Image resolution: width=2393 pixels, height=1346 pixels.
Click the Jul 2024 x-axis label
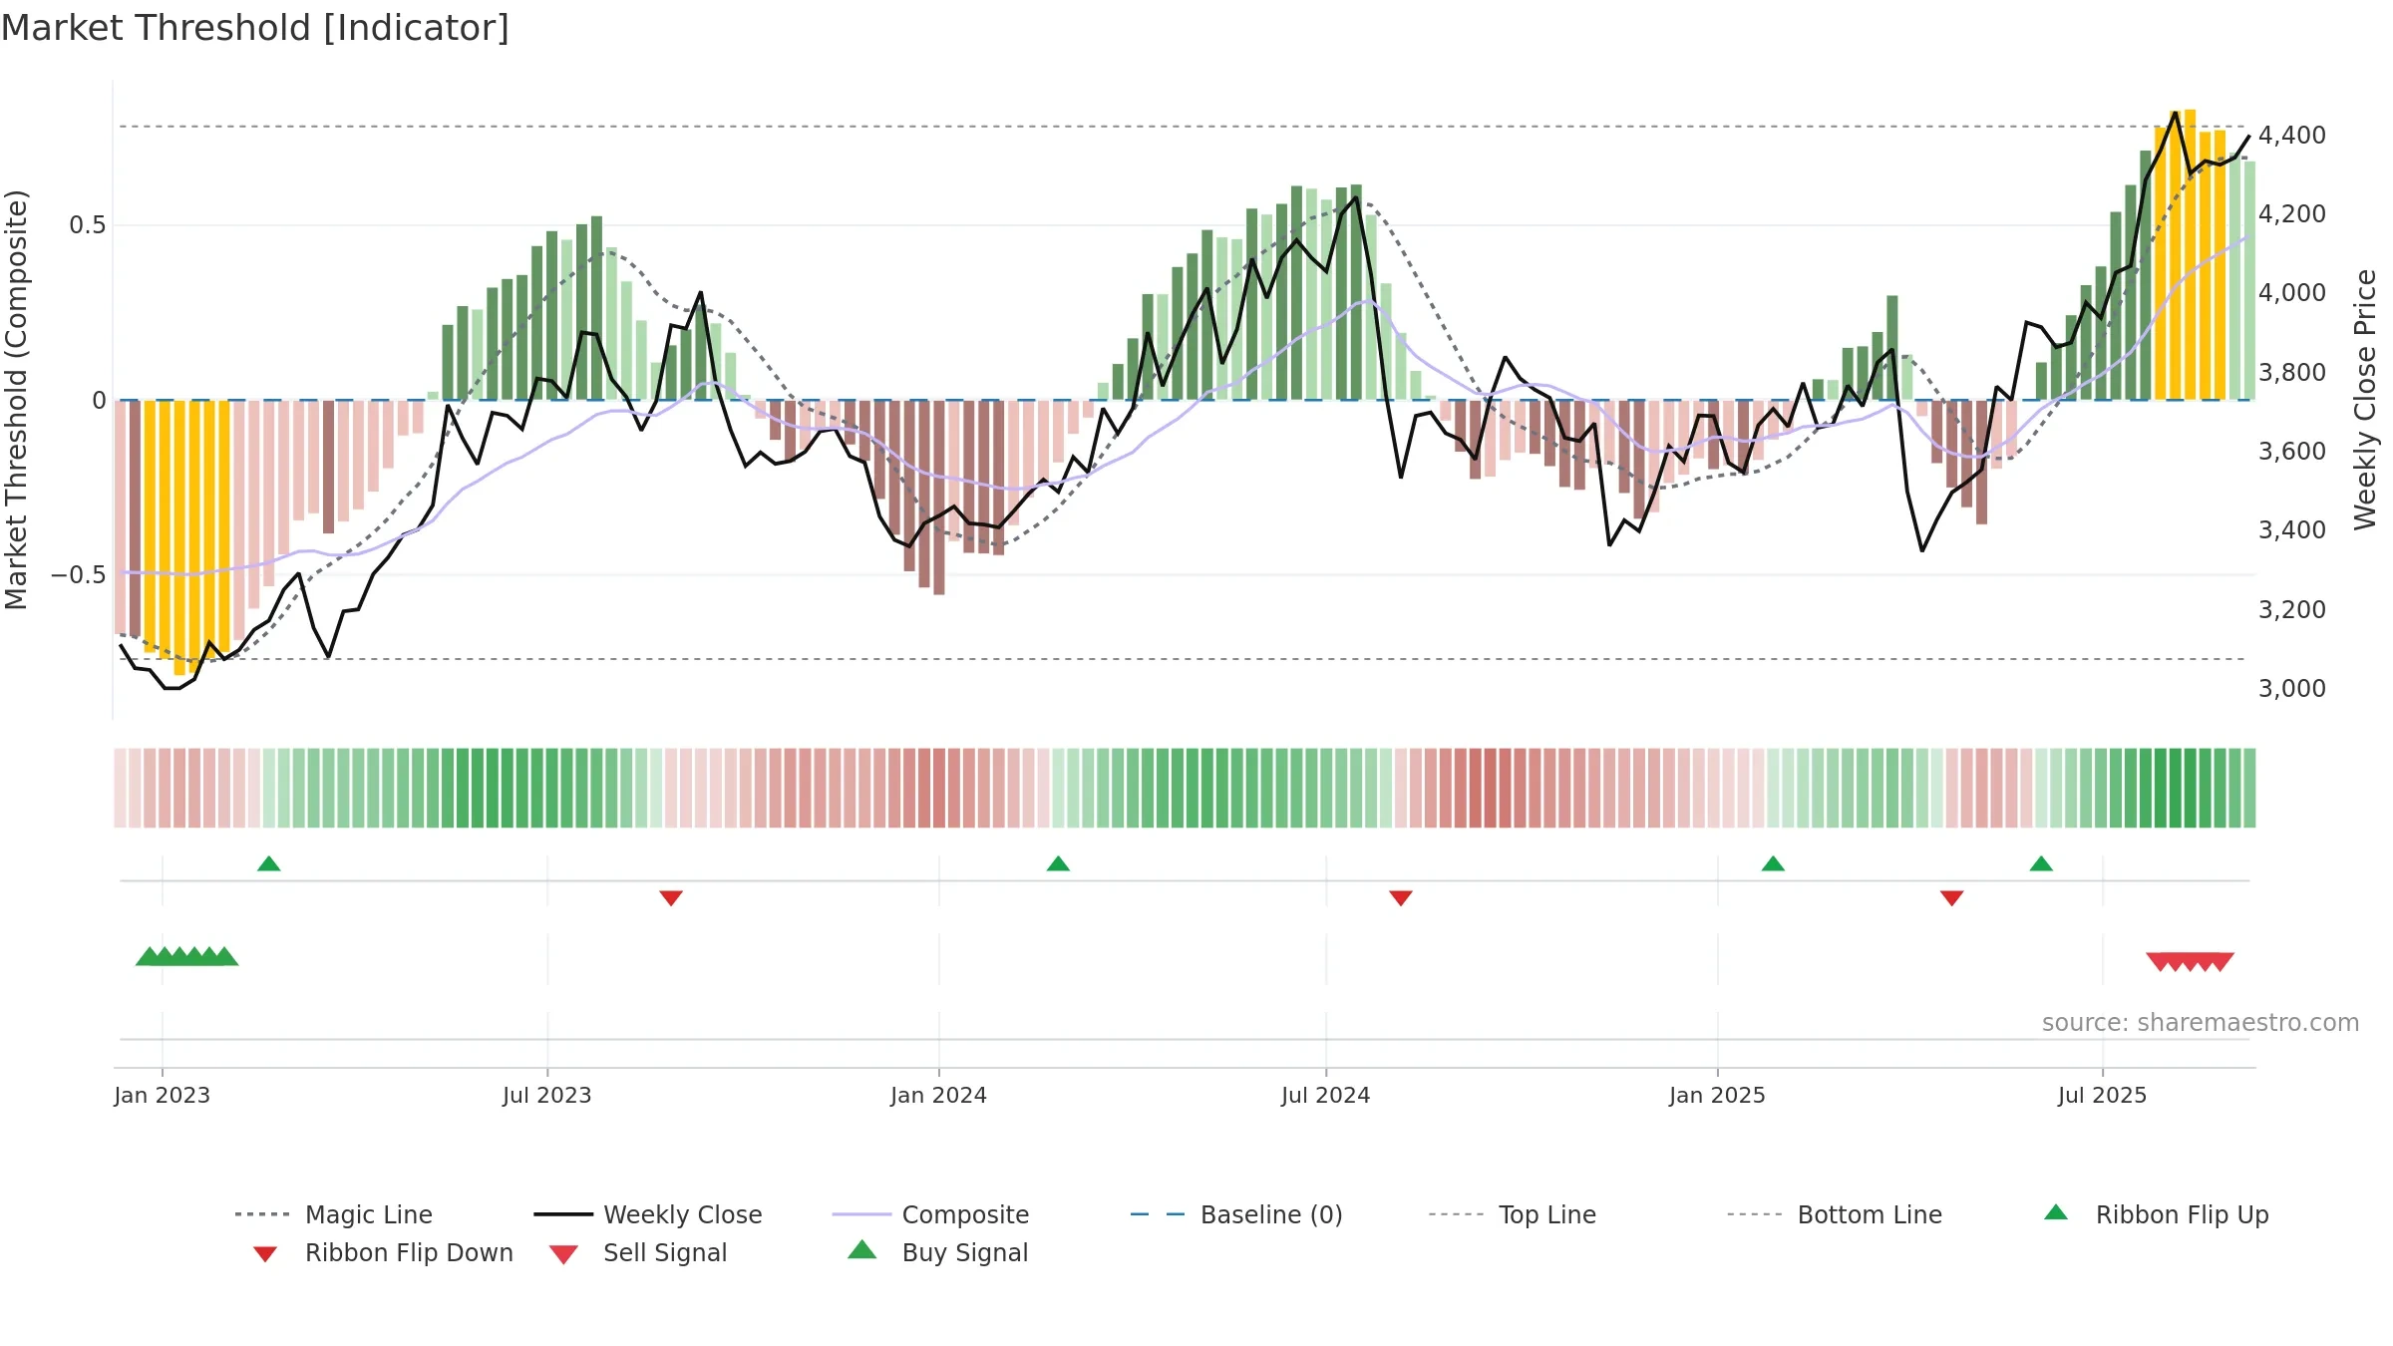click(x=1326, y=1096)
